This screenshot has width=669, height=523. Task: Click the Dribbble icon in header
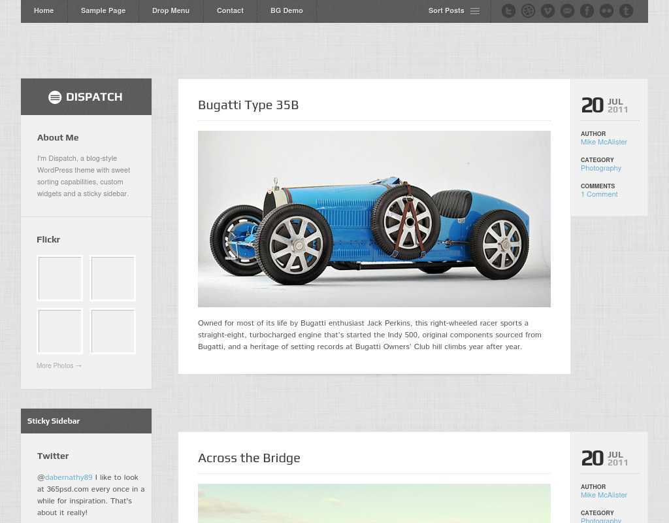pyautogui.click(x=528, y=11)
